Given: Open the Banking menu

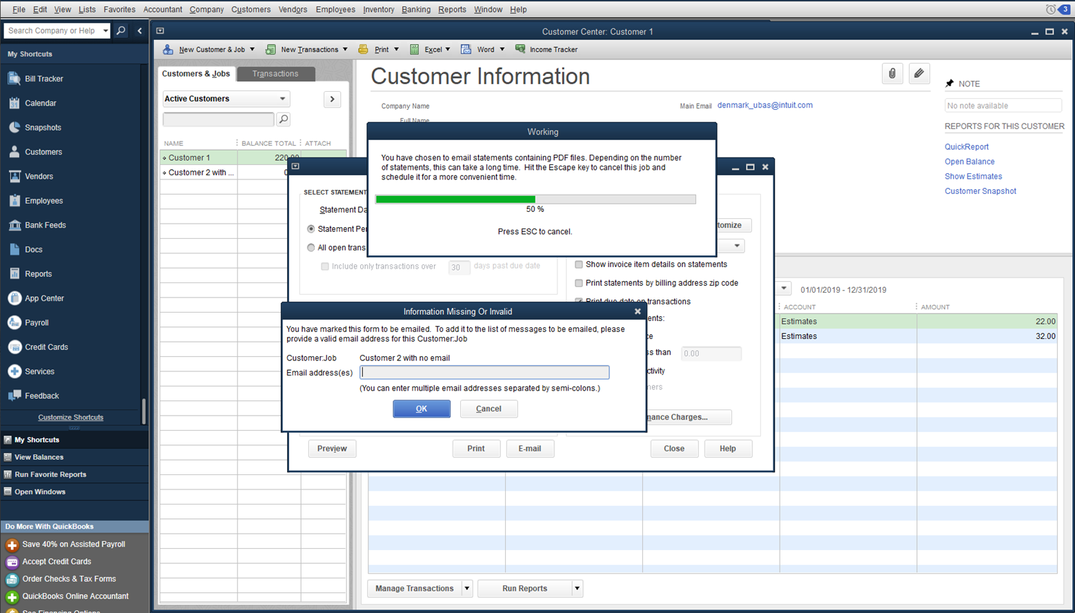Looking at the screenshot, I should [x=416, y=10].
